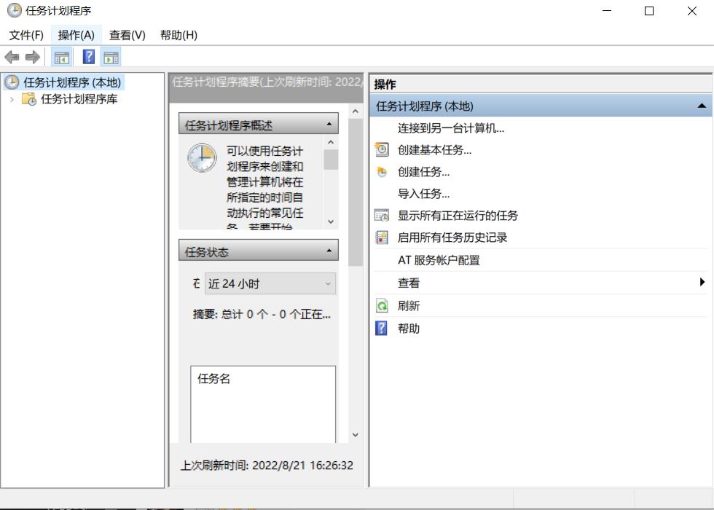Click the summary pane scrollbar down arrow
This screenshot has width=714, height=510.
pos(356,435)
